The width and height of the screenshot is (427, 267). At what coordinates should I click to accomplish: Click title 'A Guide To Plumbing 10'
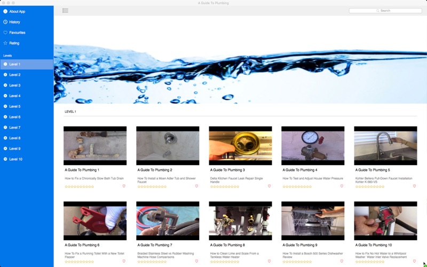[x=374, y=245]
